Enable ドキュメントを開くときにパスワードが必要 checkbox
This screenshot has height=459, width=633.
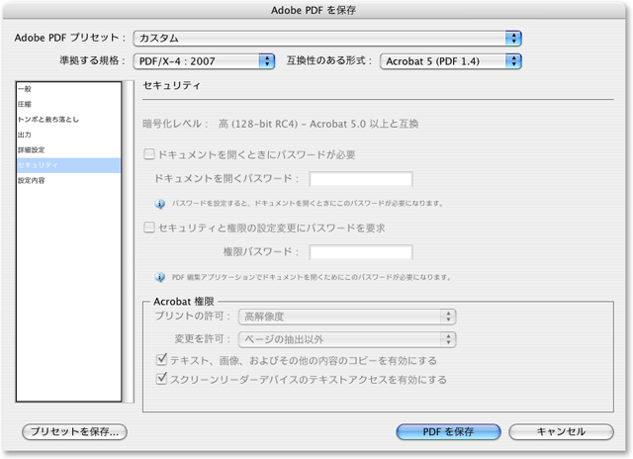click(149, 155)
